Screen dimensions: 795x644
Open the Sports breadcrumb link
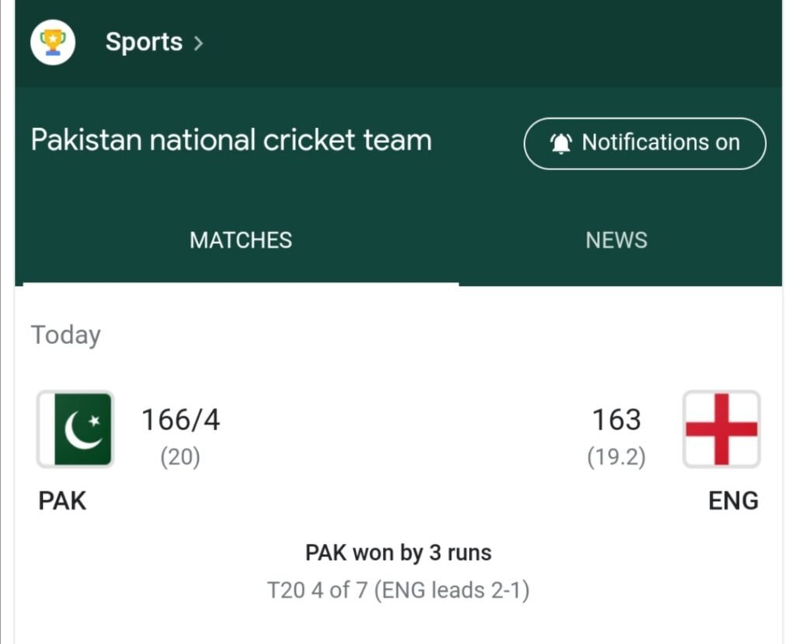tap(144, 42)
